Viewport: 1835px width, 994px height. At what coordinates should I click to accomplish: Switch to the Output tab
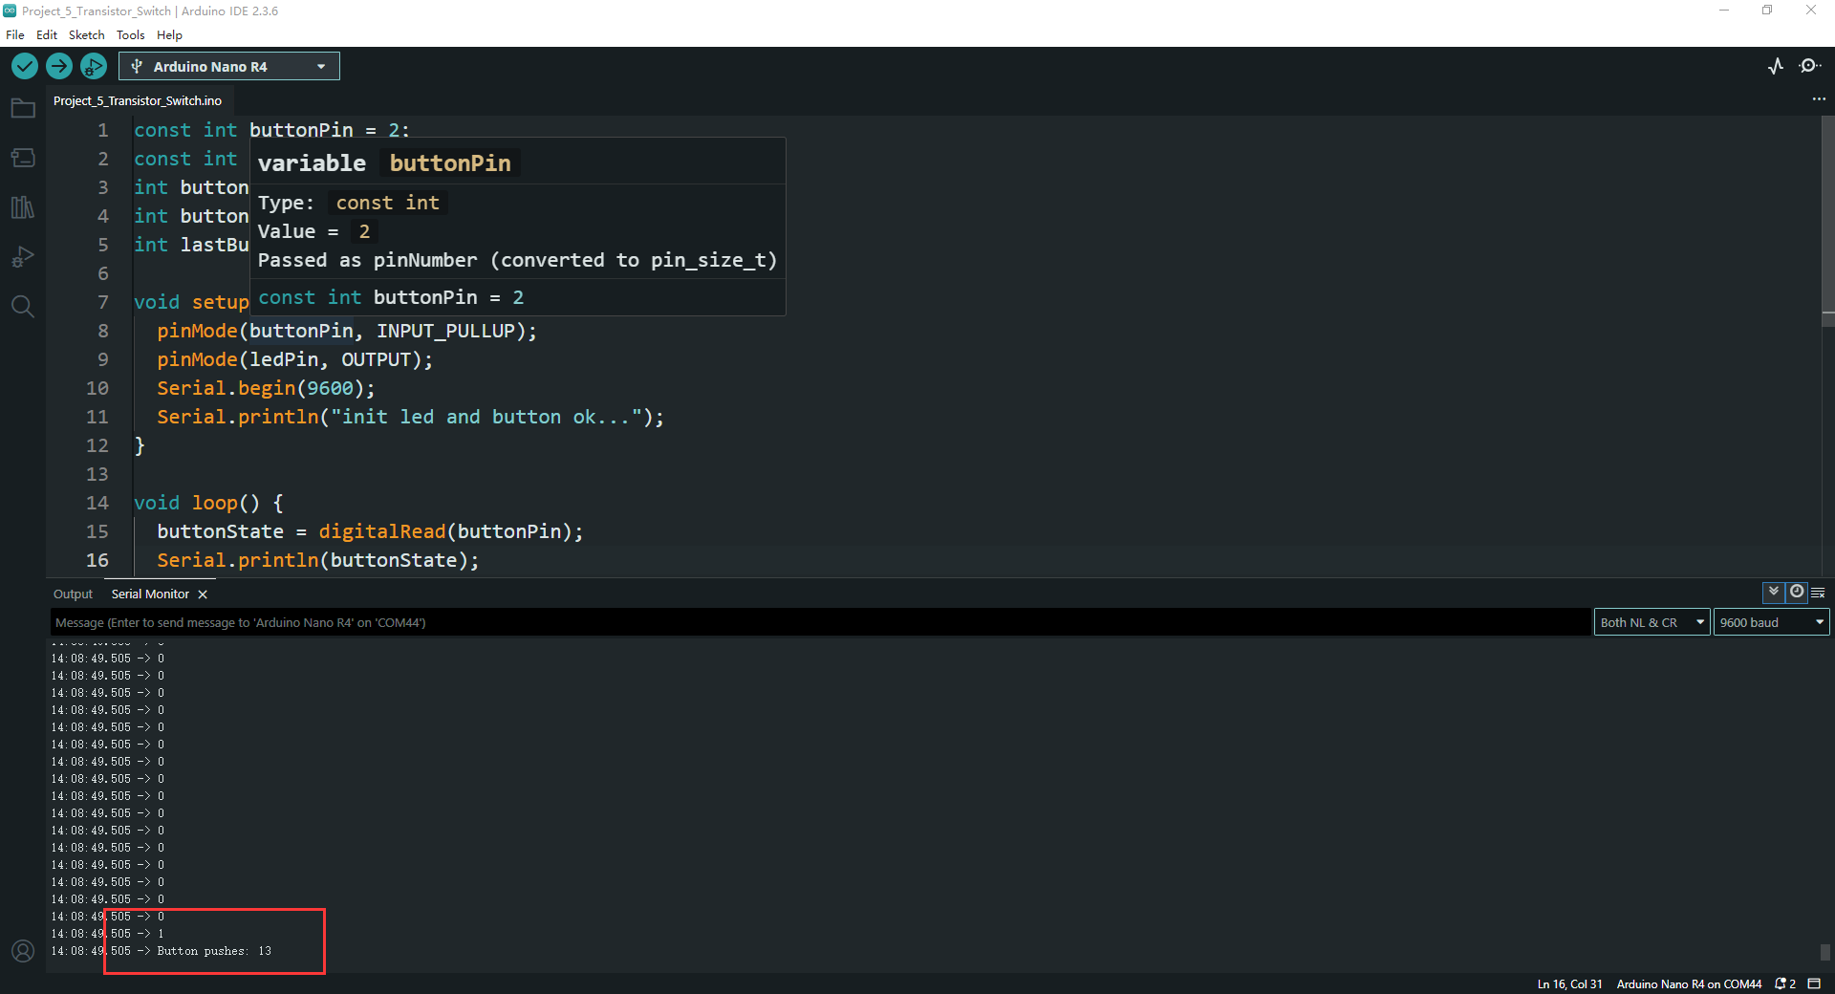tap(73, 594)
